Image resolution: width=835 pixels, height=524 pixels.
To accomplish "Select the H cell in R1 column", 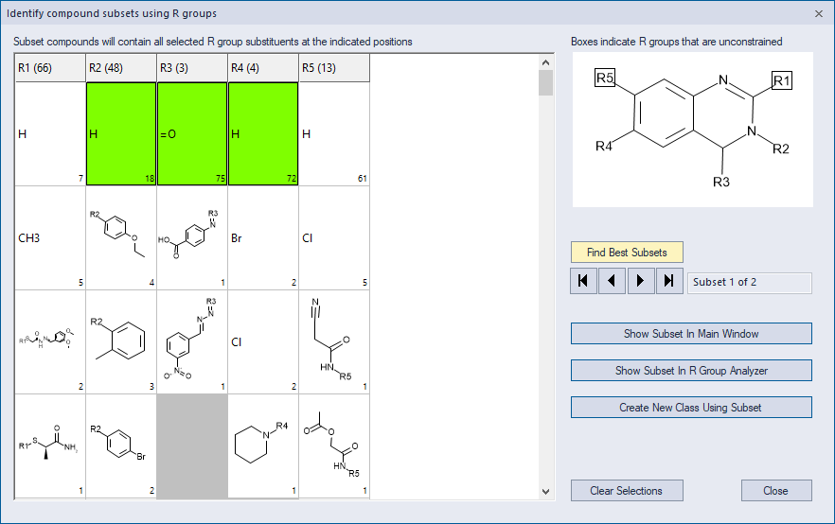I will pyautogui.click(x=50, y=133).
